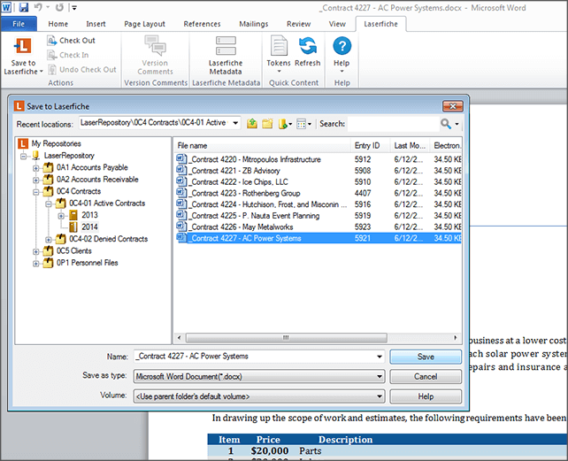Click the Save button in dialog
Viewport: 568px width, 461px height.
pos(426,357)
